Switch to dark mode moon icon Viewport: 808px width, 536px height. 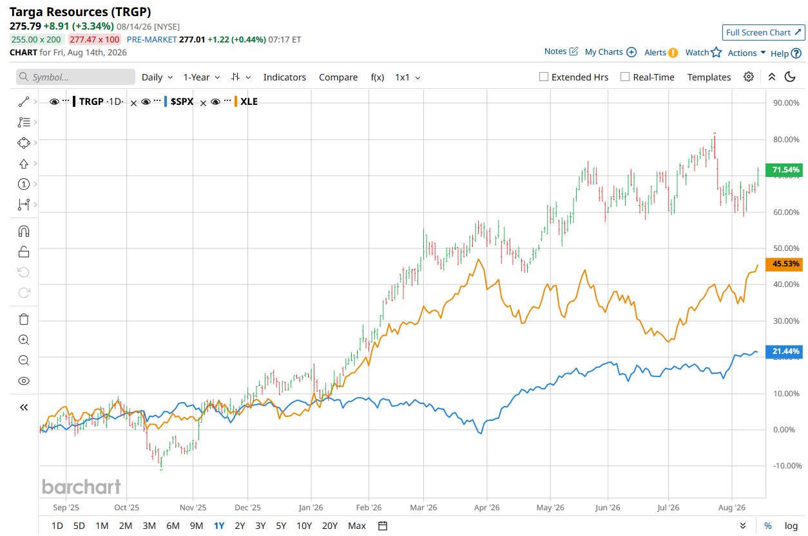pyautogui.click(x=791, y=77)
